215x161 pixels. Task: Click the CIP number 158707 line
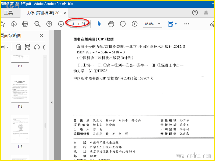(113, 78)
